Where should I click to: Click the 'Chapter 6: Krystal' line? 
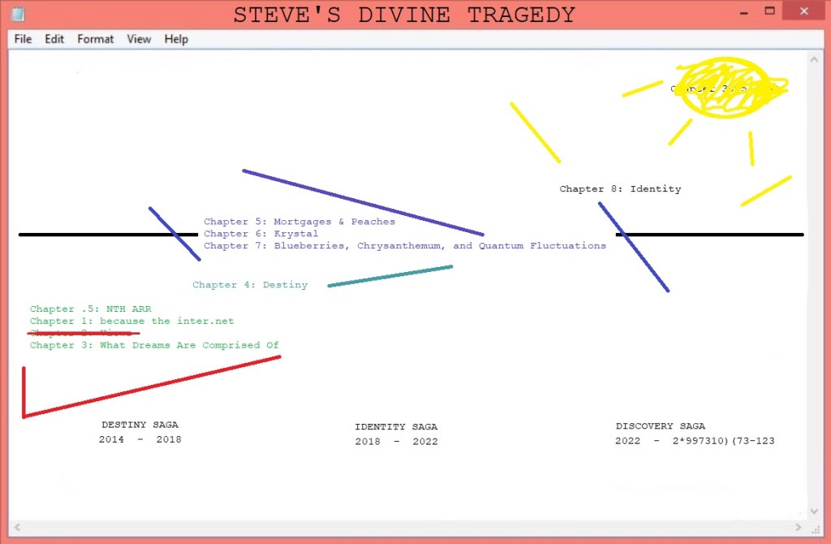click(x=260, y=234)
